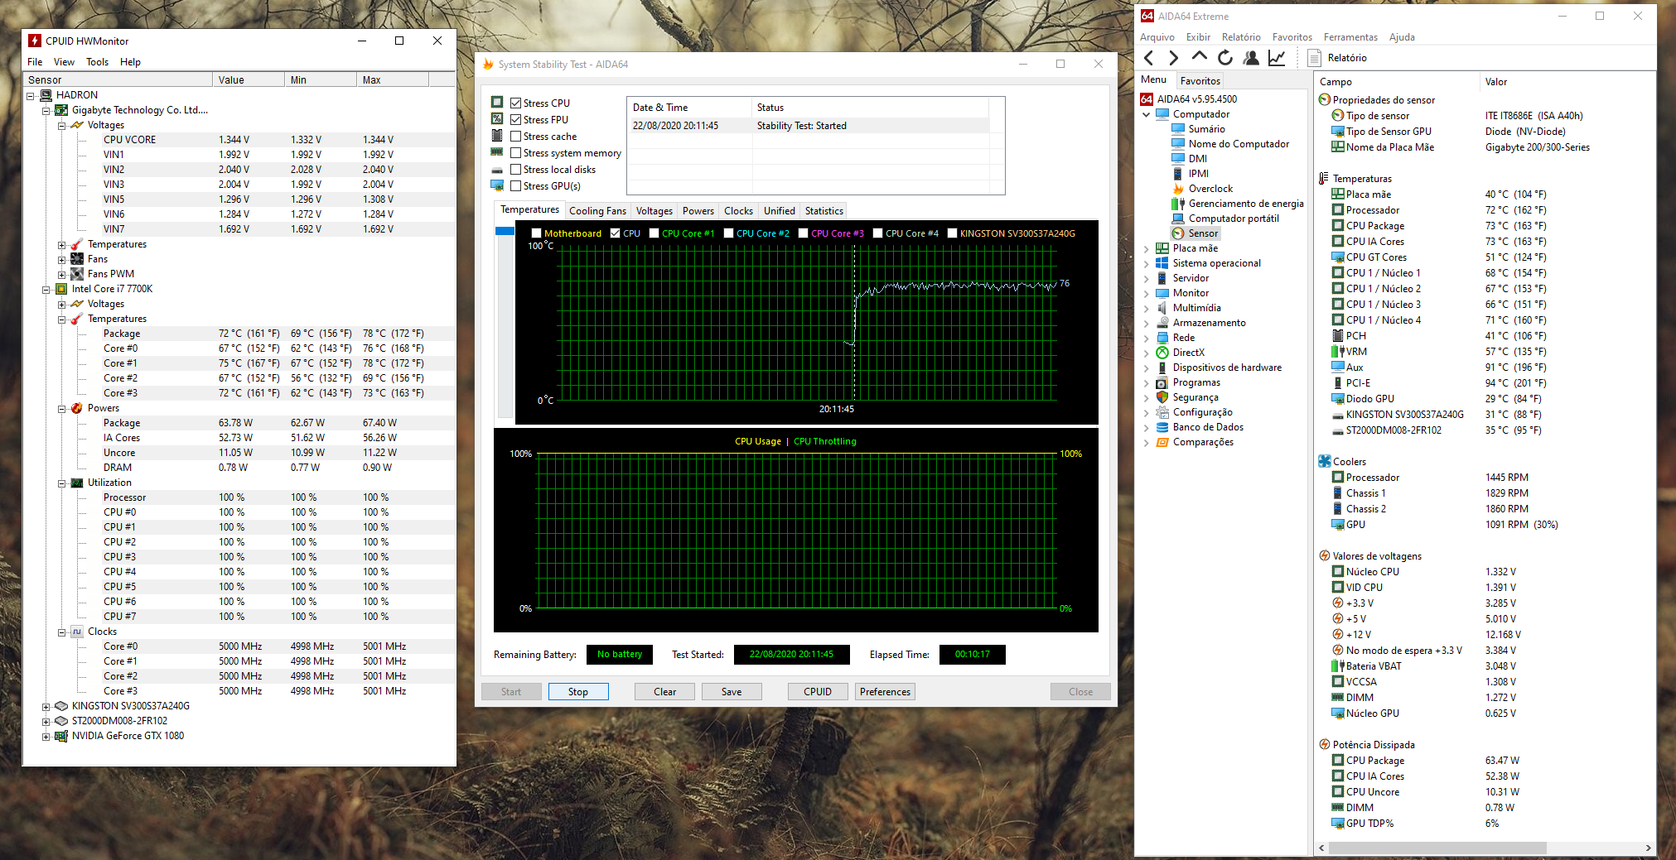Click the Clocks icon in HWMonitor
This screenshot has height=860, width=1676.
77,632
